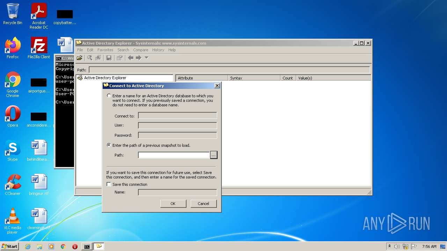447x251 pixels.
Task: Click the Back arrow in toolbar
Action: pos(131,58)
